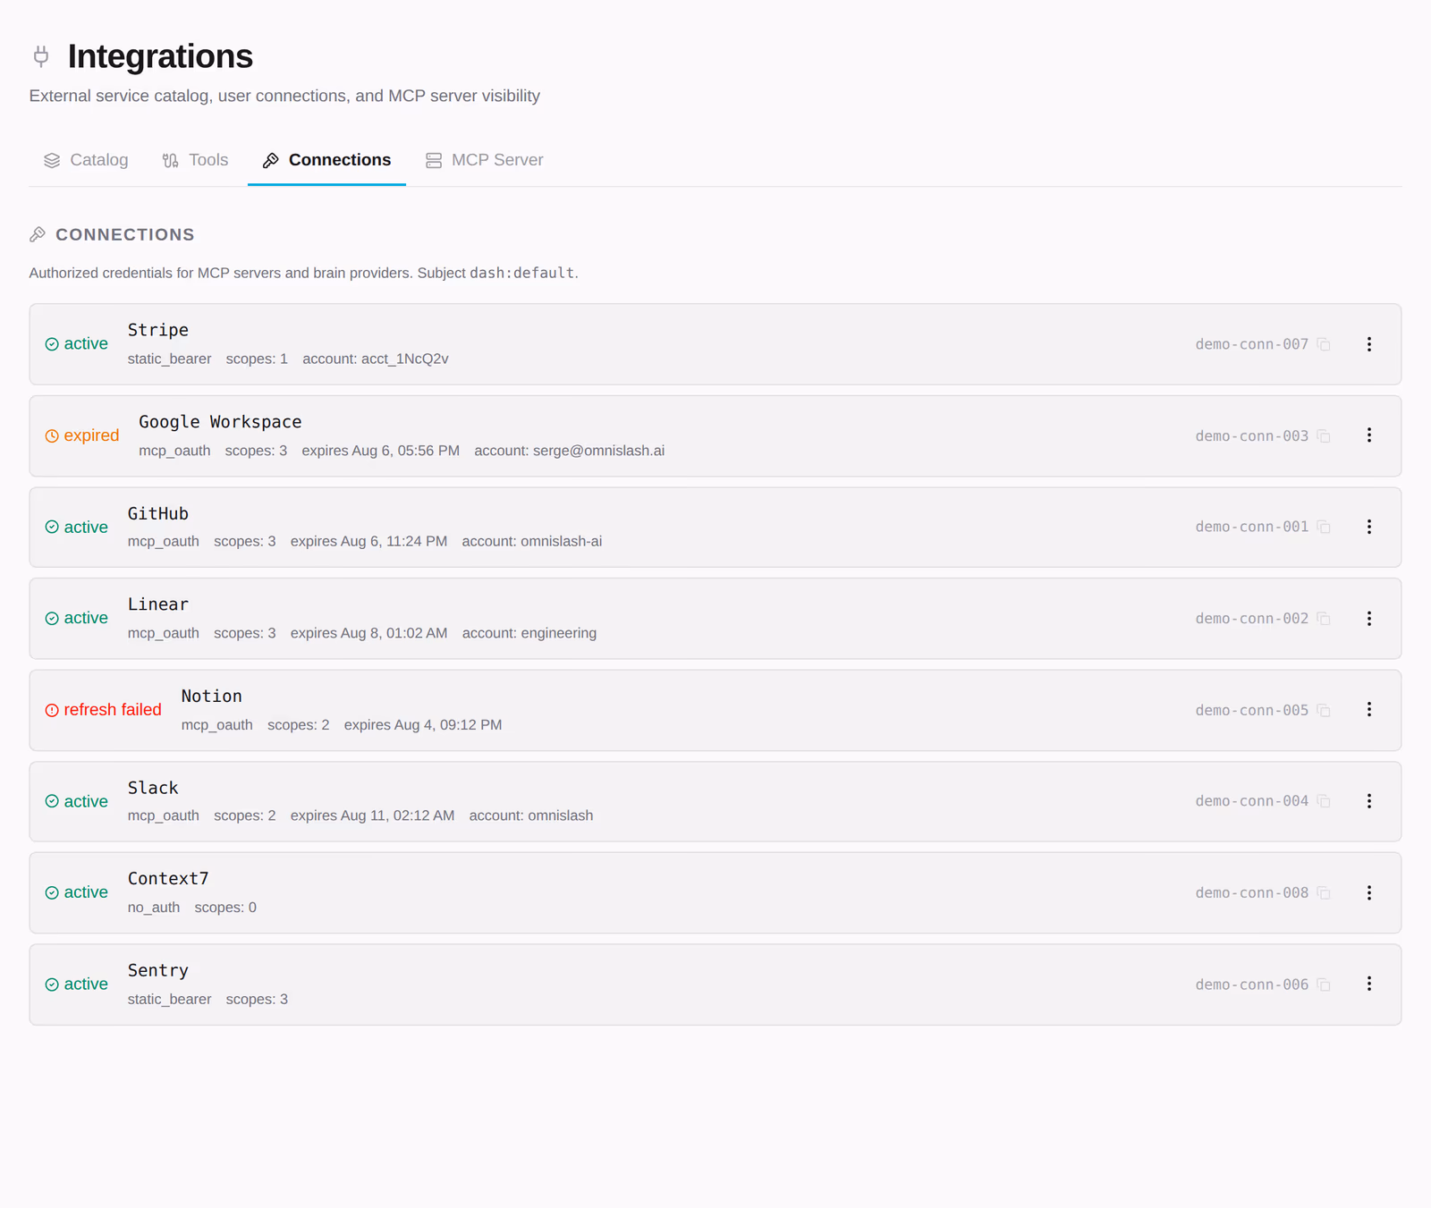
Task: Open the Sentry connection options menu
Action: pos(1368,984)
